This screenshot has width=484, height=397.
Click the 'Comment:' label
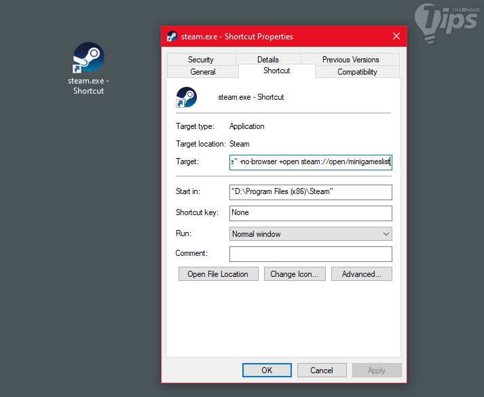[x=191, y=253]
